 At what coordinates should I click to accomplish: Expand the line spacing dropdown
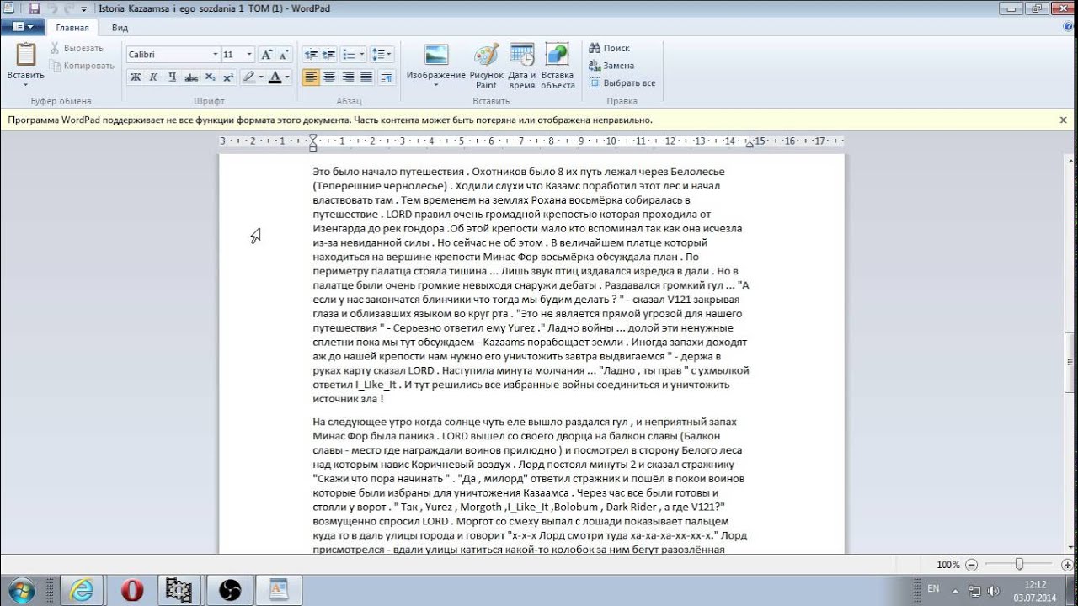point(389,54)
